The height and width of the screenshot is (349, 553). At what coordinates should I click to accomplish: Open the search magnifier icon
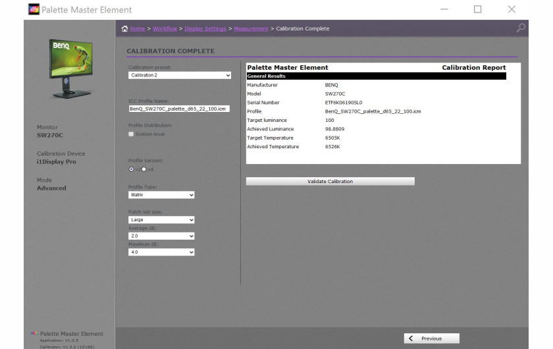click(x=521, y=28)
